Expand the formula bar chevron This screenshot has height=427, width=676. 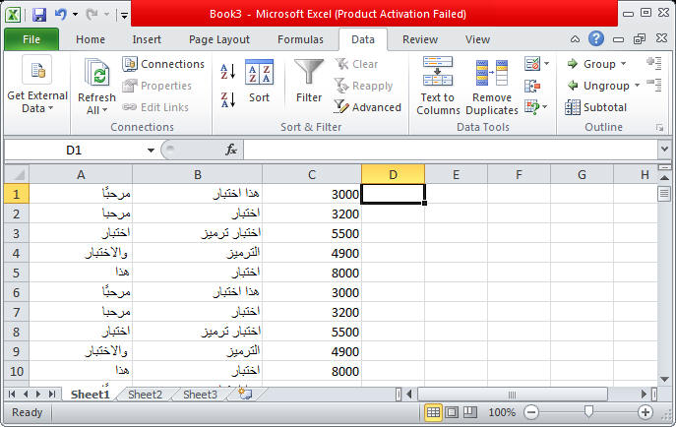tap(665, 150)
